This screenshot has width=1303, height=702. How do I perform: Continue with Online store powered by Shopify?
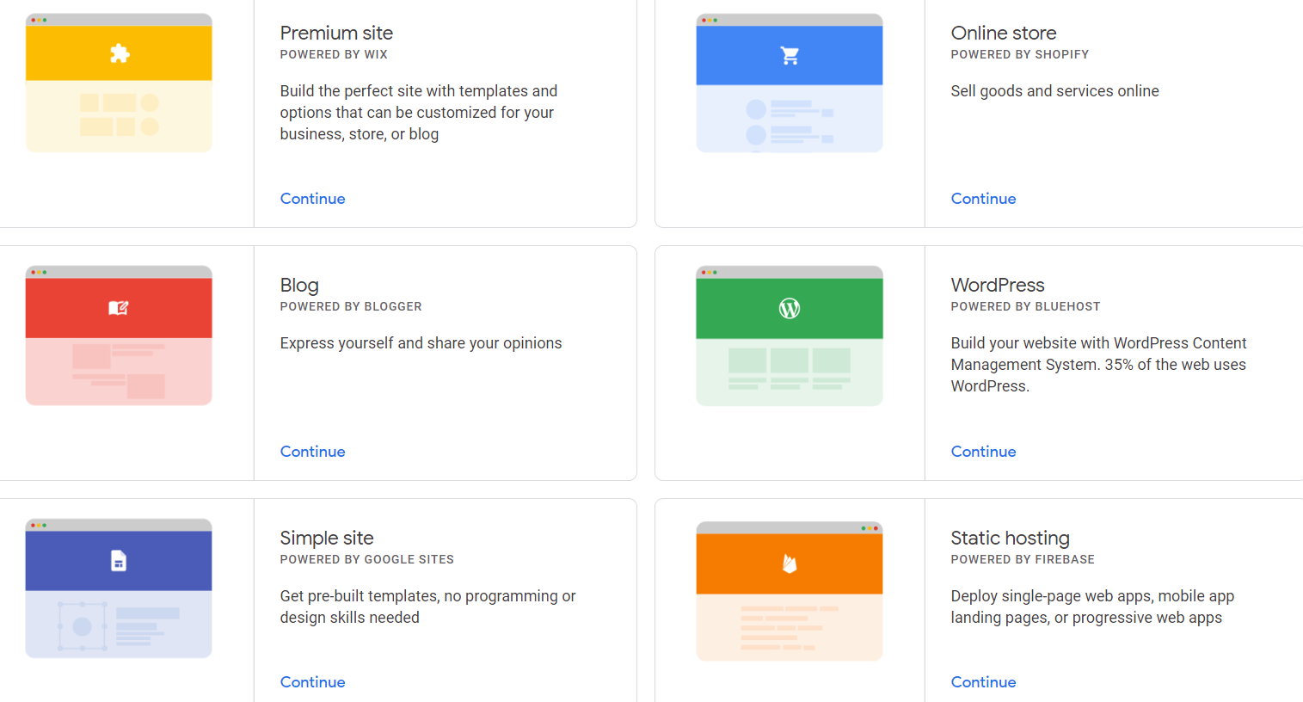[x=984, y=199]
